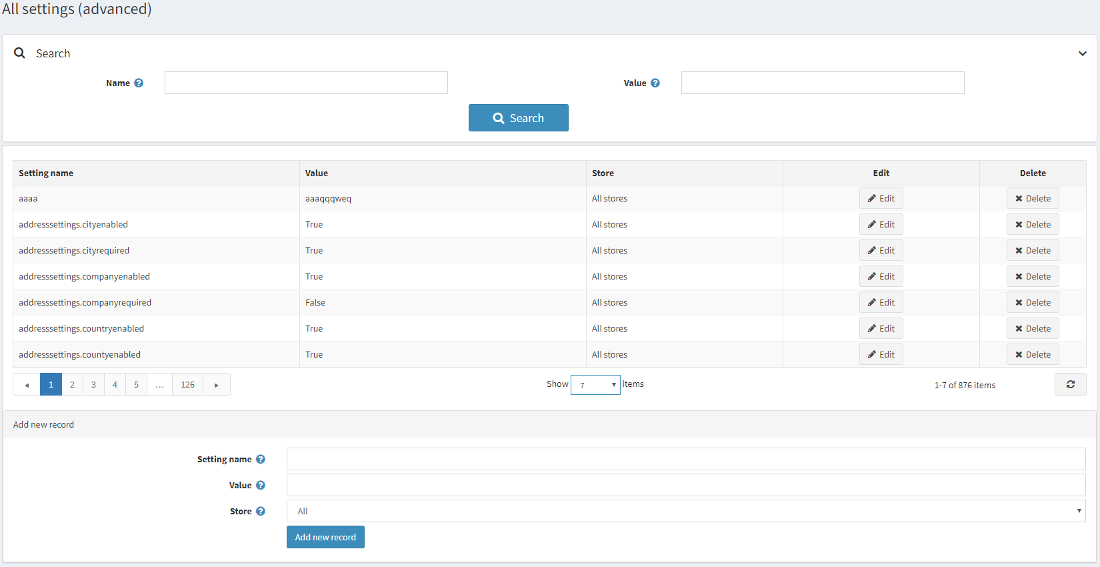Go to next page with arrow
The image size is (1100, 567).
pyautogui.click(x=217, y=385)
